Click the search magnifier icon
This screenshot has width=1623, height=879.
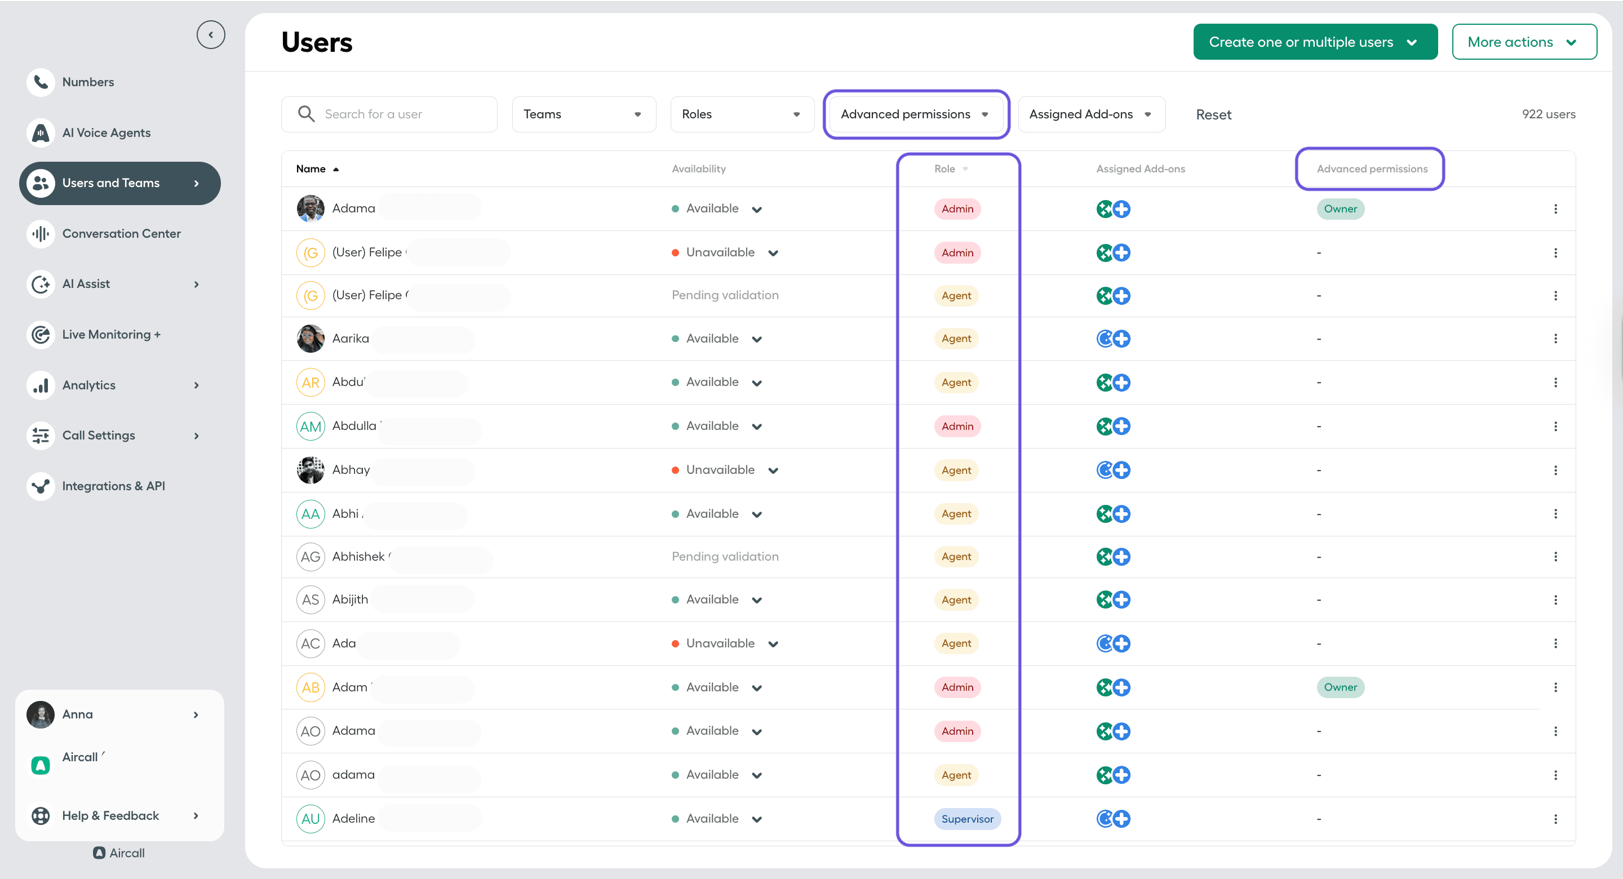click(307, 113)
